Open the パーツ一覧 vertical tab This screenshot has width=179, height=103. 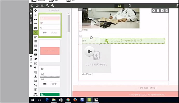coord(31,61)
